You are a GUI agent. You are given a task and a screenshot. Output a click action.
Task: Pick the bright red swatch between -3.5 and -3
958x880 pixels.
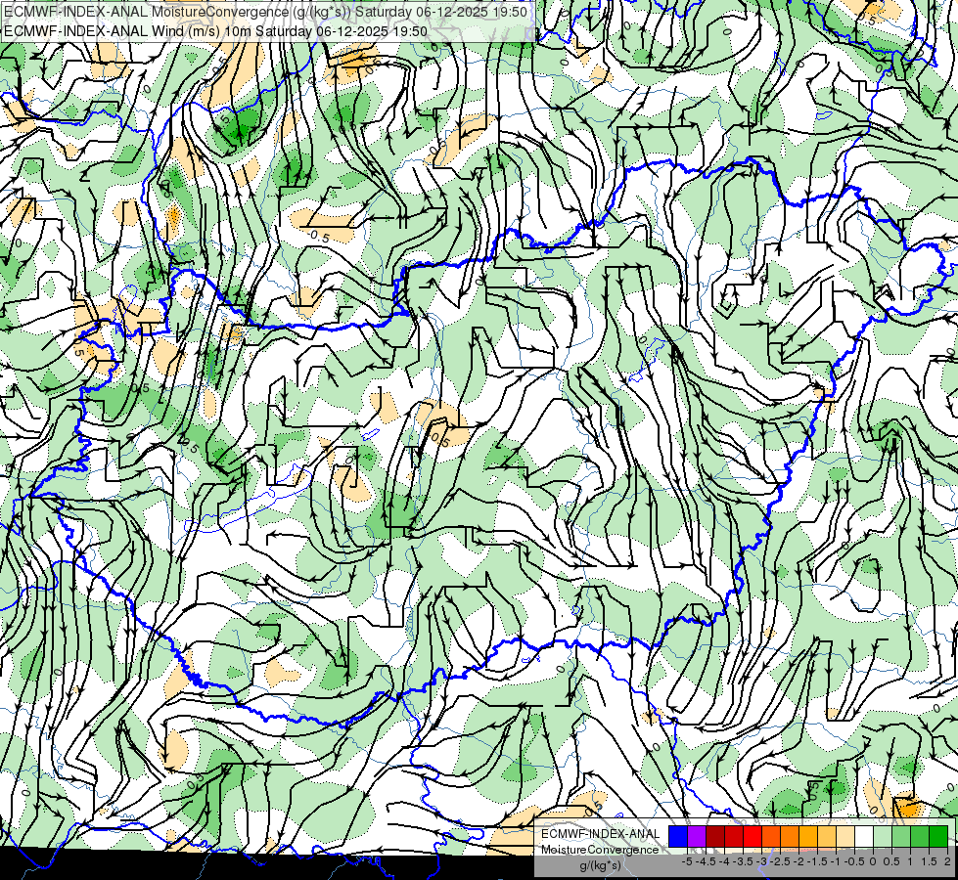[753, 836]
